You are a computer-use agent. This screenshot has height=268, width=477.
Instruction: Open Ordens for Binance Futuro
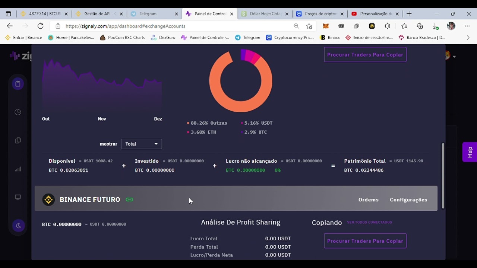[369, 200]
